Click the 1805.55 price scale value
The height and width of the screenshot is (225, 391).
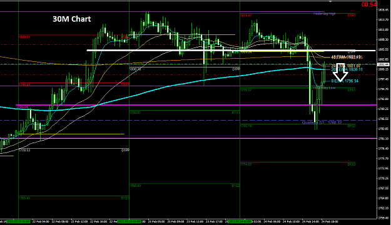(x=383, y=49)
